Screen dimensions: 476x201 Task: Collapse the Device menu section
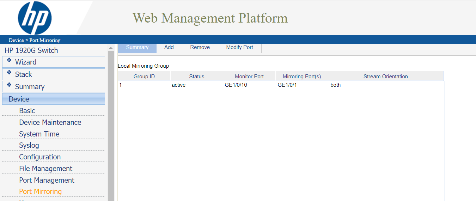click(19, 99)
